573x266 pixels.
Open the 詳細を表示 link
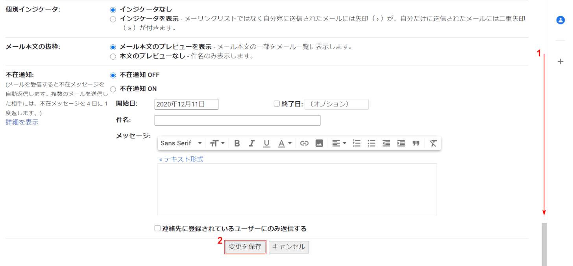[22, 122]
